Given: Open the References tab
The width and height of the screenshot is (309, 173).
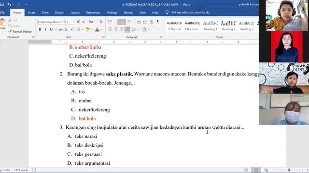Looking at the screenshot, I should pos(93,12).
